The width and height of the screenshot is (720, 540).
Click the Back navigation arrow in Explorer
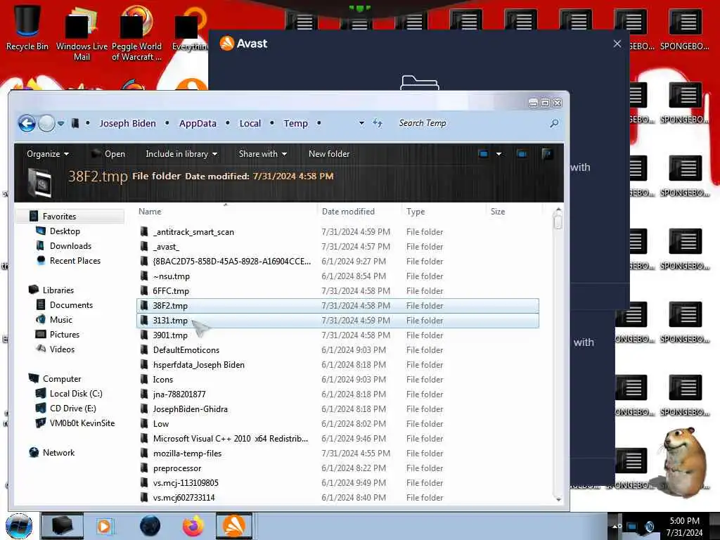(27, 123)
